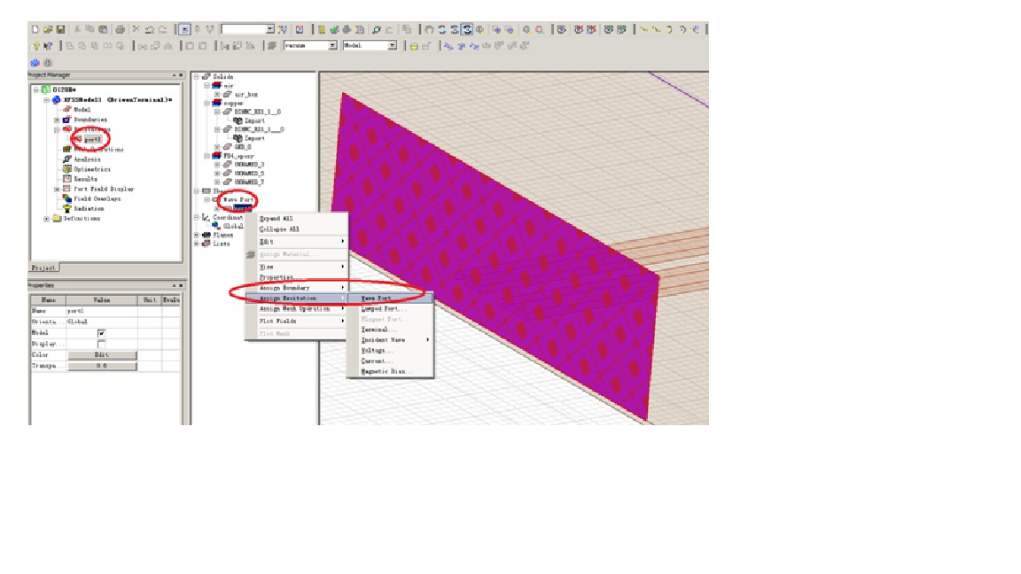Click the air material icon under Solids
The image size is (1021, 574).
click(217, 85)
